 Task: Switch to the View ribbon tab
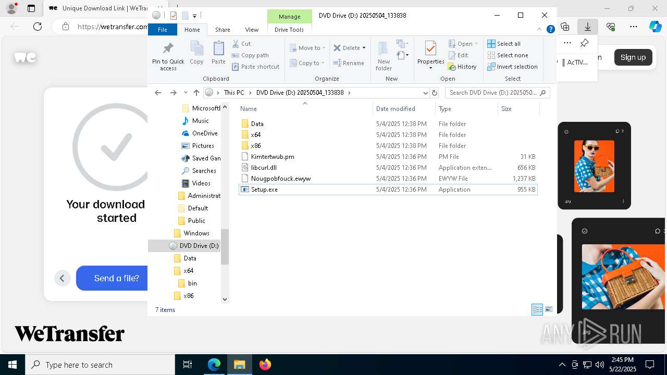tap(252, 30)
